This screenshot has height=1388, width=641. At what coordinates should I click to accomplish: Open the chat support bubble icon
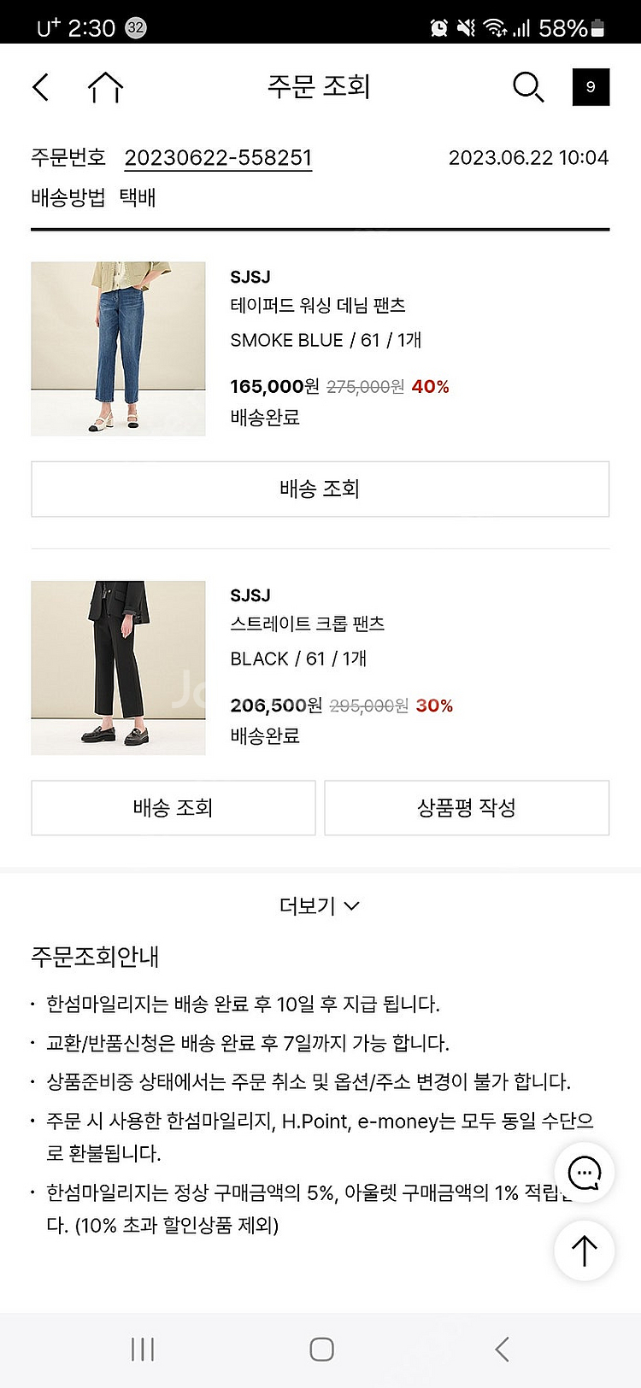585,1173
